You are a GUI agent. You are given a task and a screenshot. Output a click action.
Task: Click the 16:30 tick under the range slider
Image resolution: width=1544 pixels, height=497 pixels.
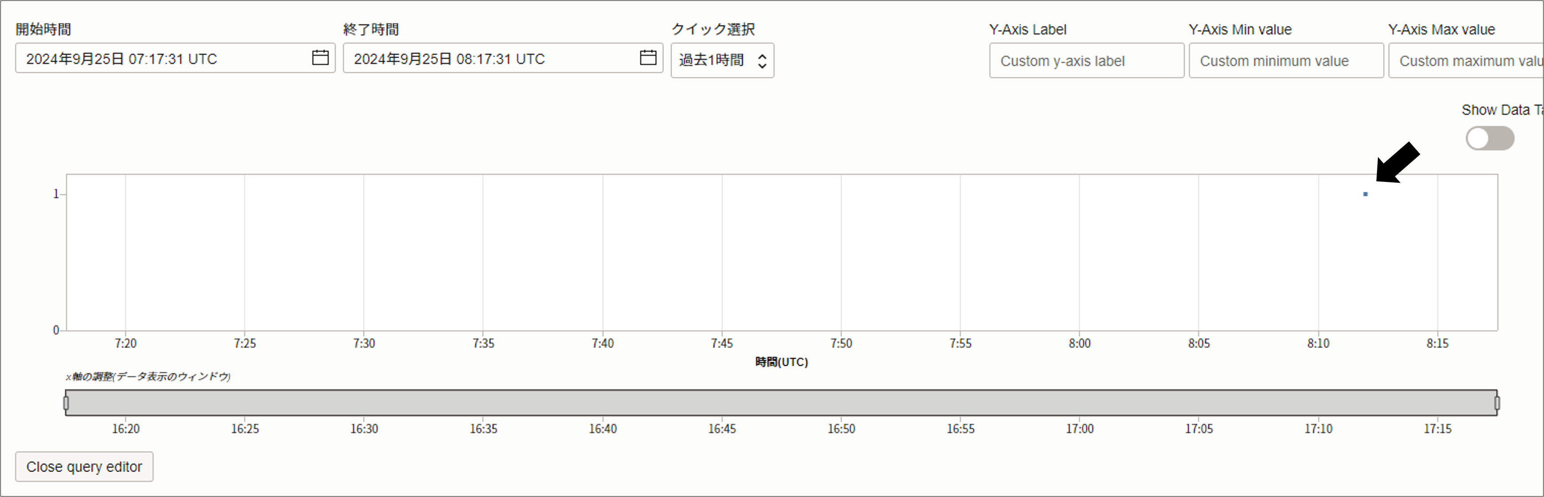click(364, 429)
